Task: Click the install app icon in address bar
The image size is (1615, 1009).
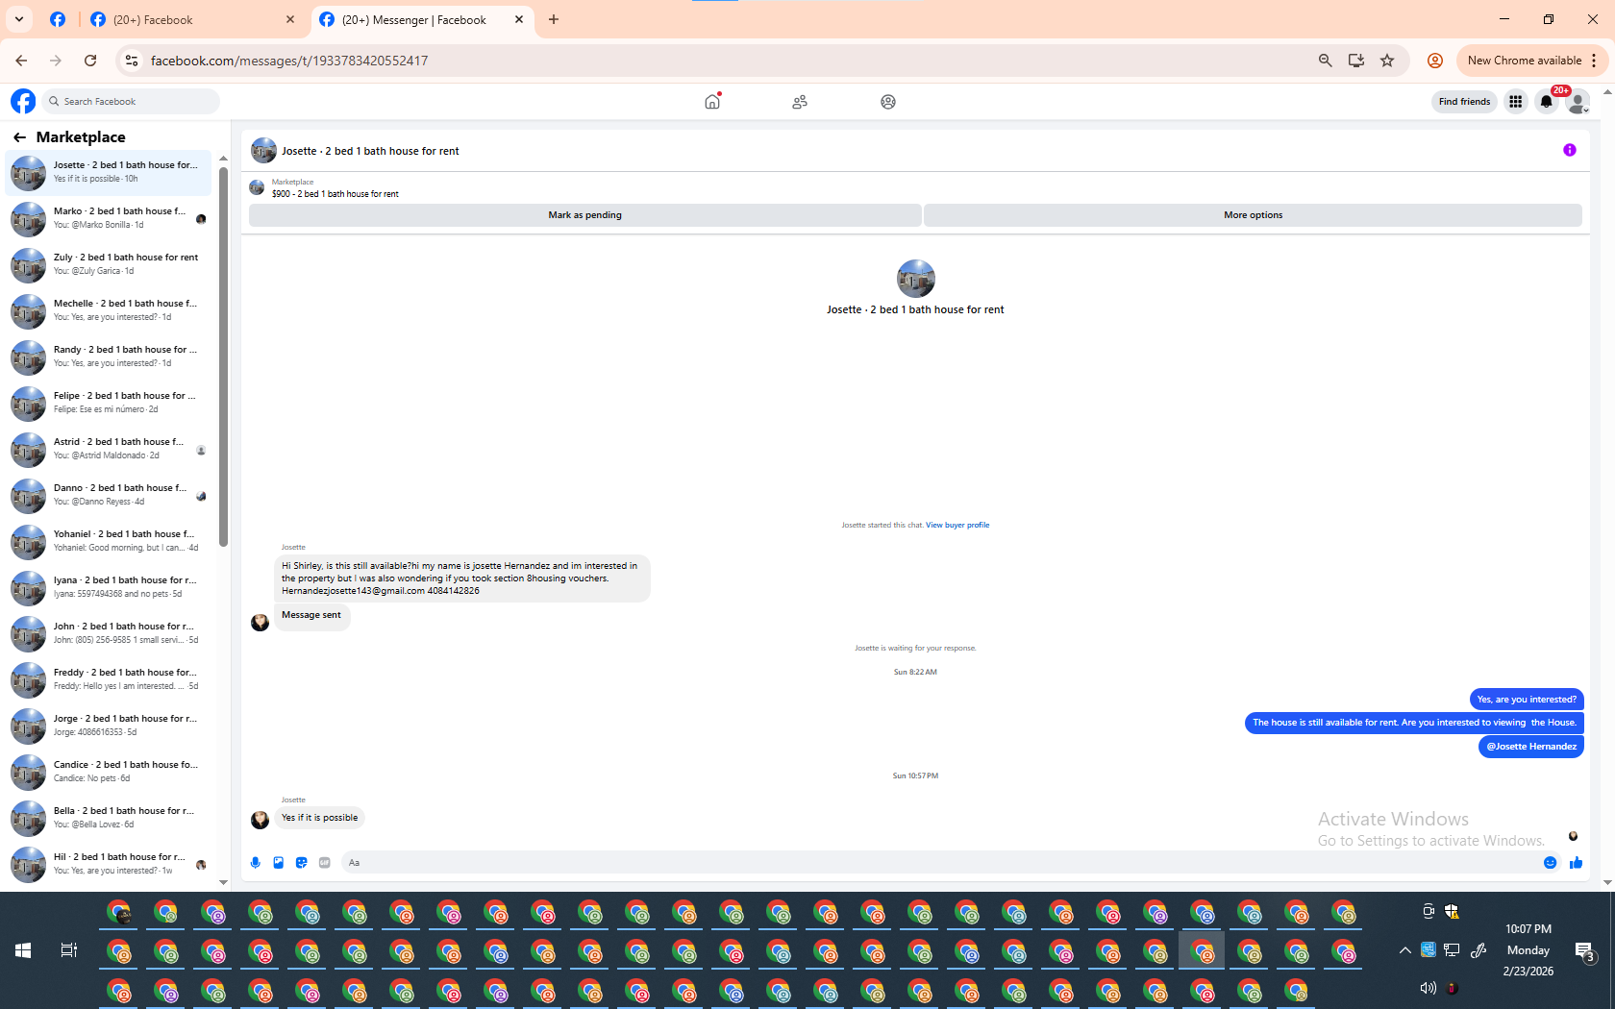Action: pyautogui.click(x=1356, y=61)
